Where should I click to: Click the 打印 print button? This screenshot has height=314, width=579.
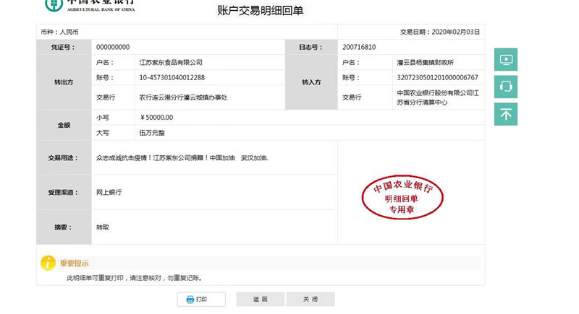[x=201, y=300]
